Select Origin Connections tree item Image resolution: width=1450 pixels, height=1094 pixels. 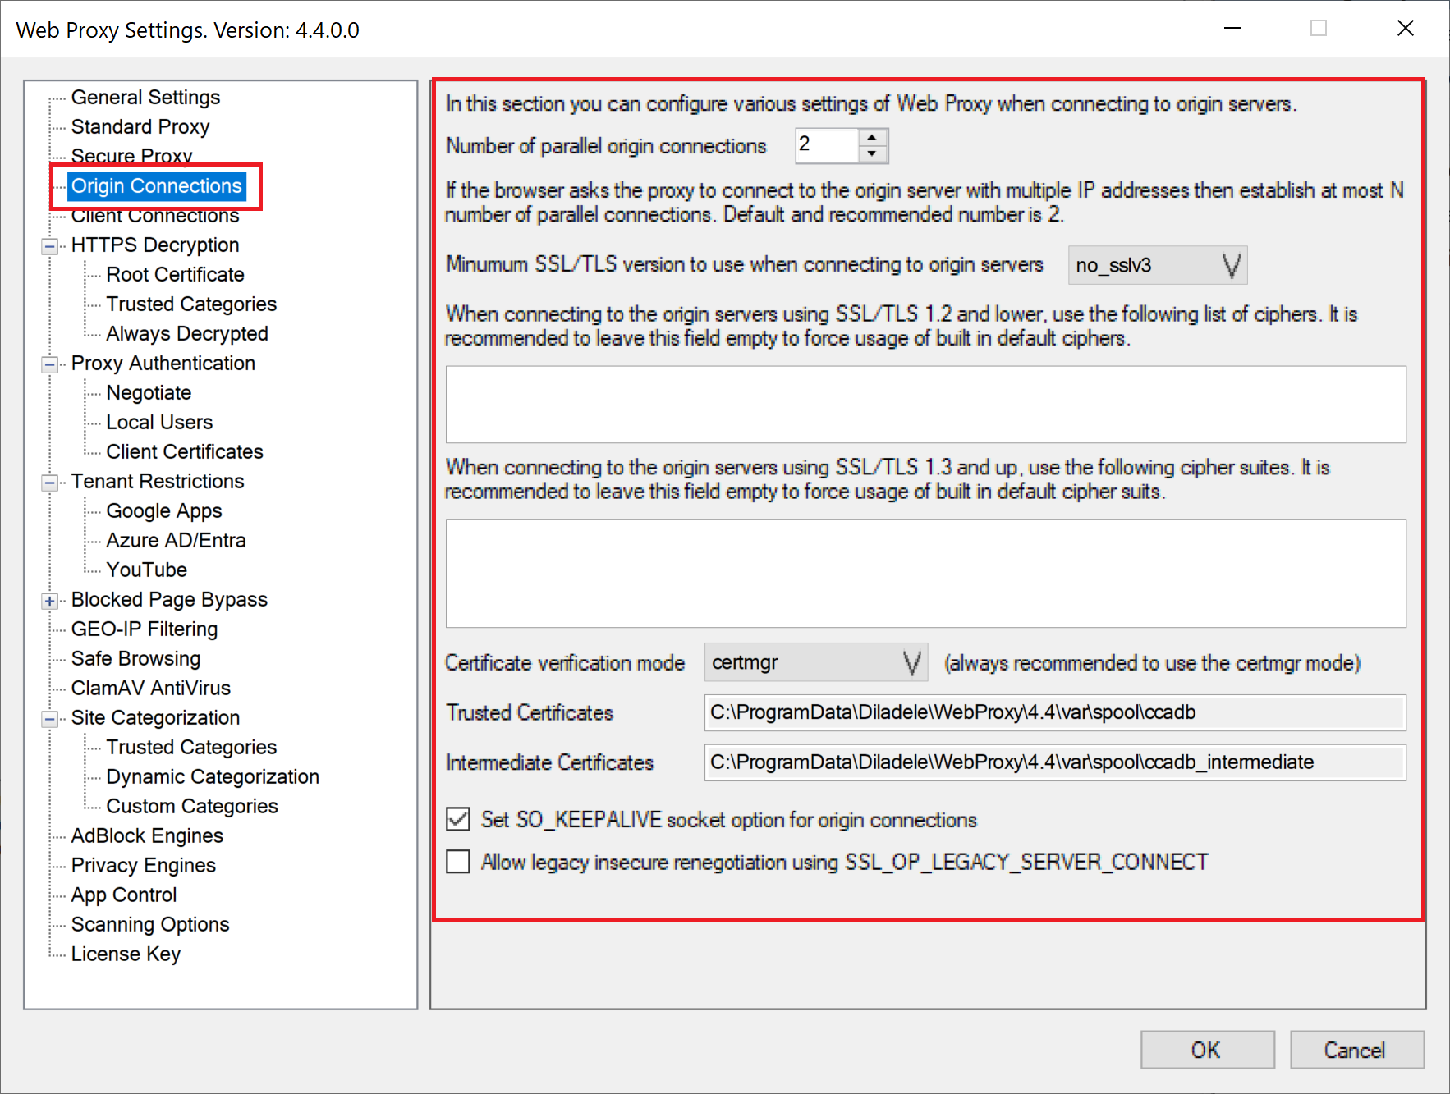pyautogui.click(x=156, y=186)
